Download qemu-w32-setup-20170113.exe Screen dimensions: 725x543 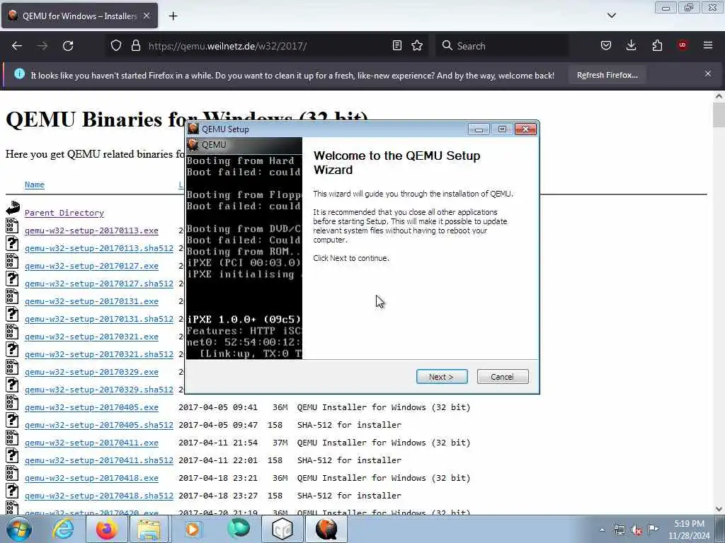(91, 230)
